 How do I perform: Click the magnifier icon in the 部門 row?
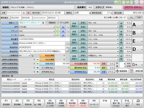68,27
